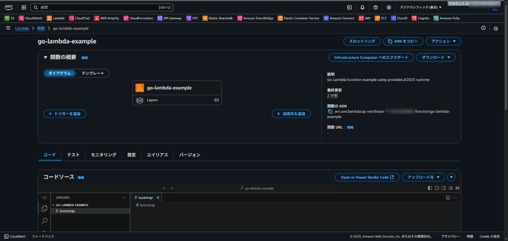Viewport: 508px width, 241px height.
Task: Toggle editor bottom panel layout icon
Action: click(437, 188)
